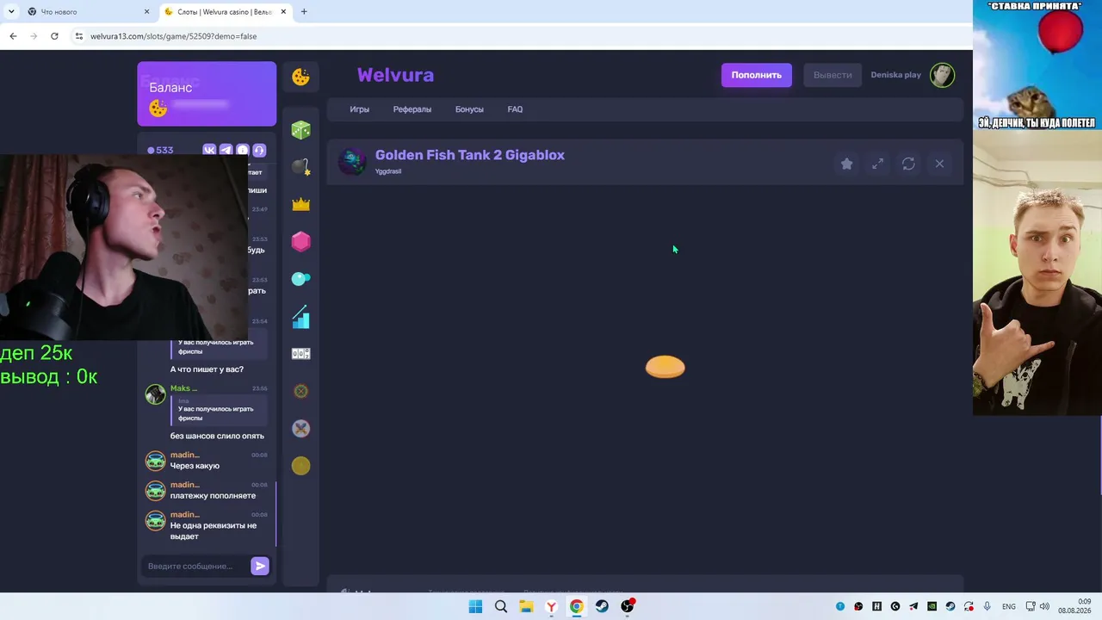
Task: Open the gold coin flip game
Action: 300,466
